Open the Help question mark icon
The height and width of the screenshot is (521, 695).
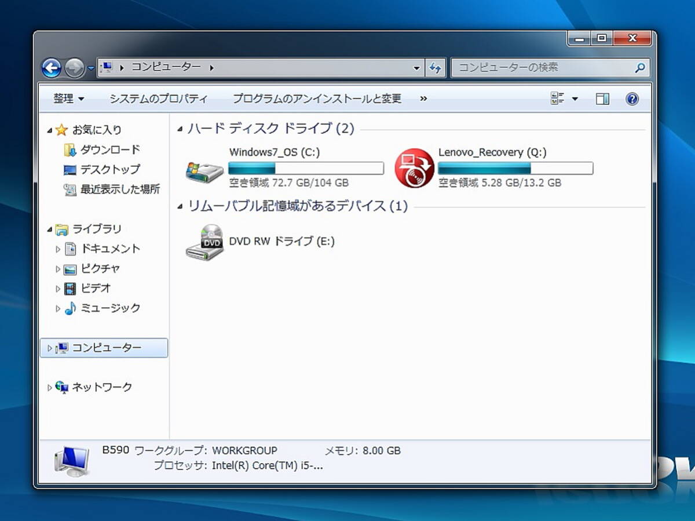point(632,99)
